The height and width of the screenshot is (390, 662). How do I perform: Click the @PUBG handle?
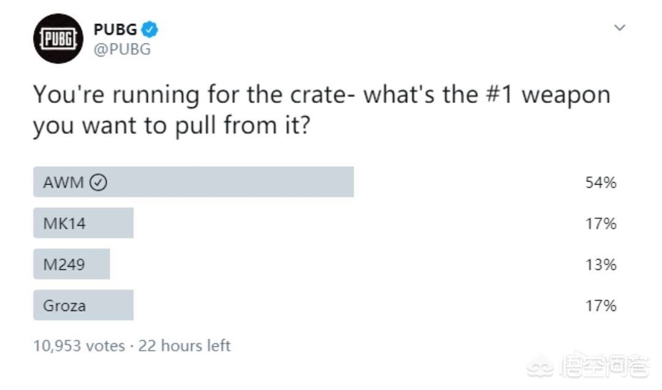121,50
